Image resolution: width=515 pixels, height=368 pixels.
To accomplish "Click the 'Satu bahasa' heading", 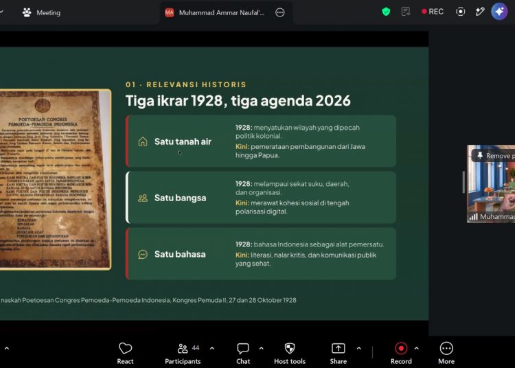I will (180, 255).
